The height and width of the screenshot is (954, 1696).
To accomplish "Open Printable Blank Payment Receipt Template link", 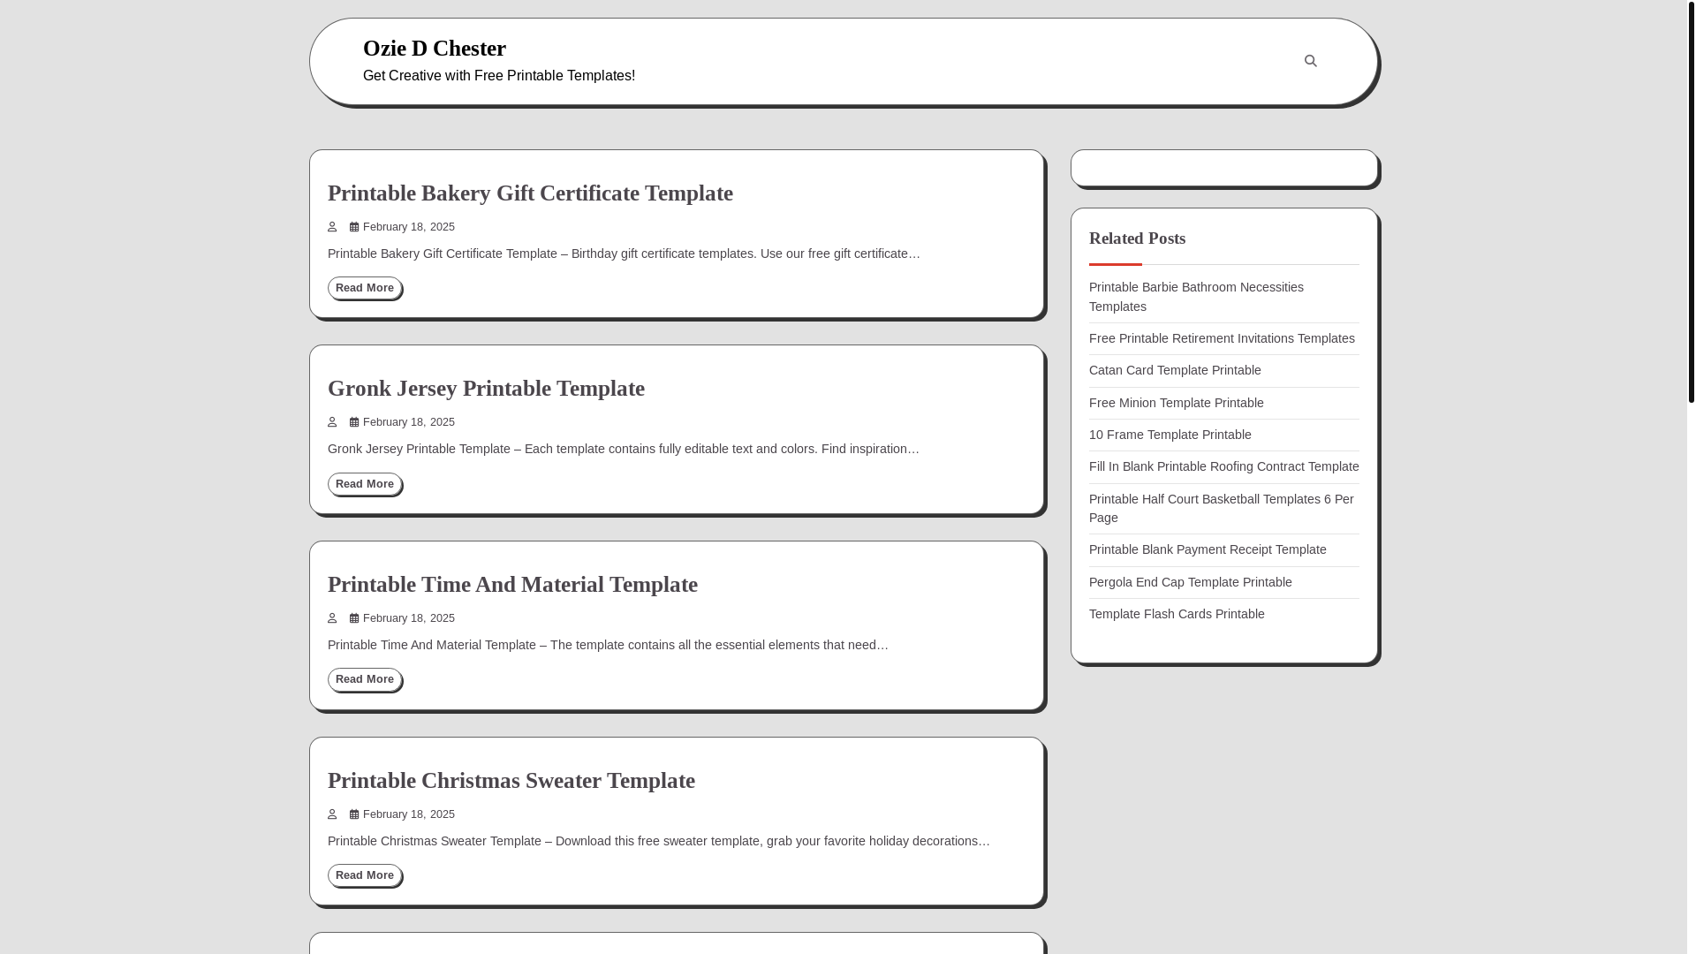I will pyautogui.click(x=1208, y=549).
